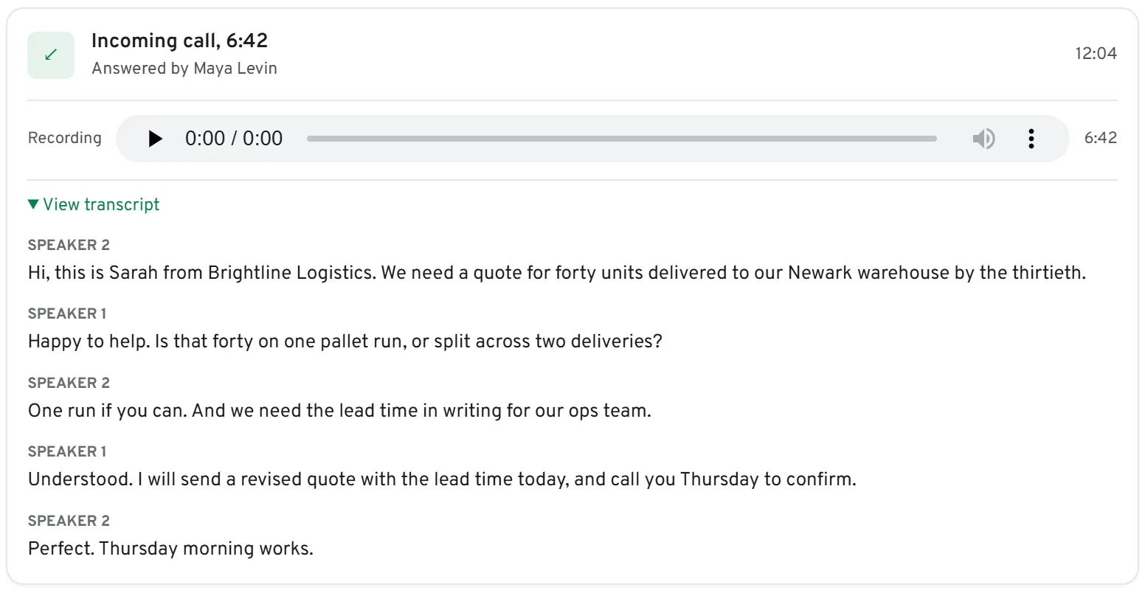Select the Incoming call, 6:42 heading
Screen dimensions: 1145x593
click(x=179, y=41)
